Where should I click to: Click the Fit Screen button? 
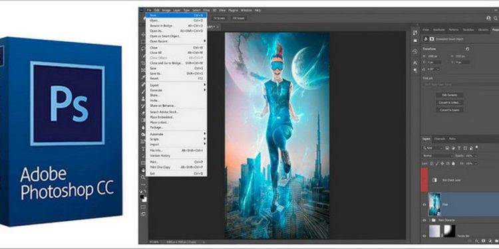[219, 19]
